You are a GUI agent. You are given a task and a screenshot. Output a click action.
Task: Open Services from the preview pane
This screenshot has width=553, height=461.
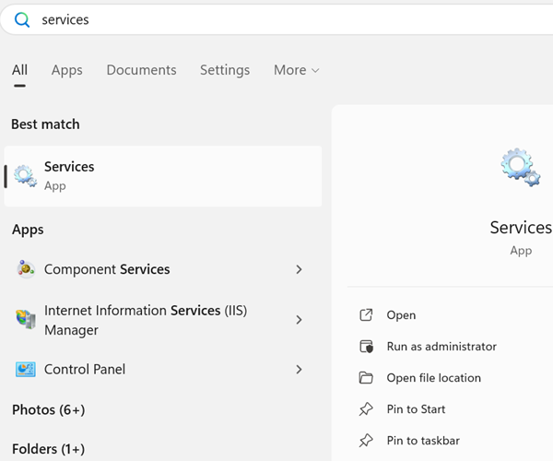tap(401, 315)
